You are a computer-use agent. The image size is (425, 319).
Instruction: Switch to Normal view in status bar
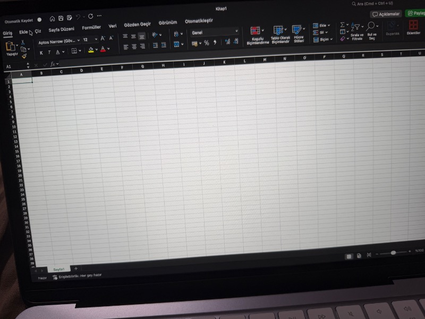(x=349, y=256)
